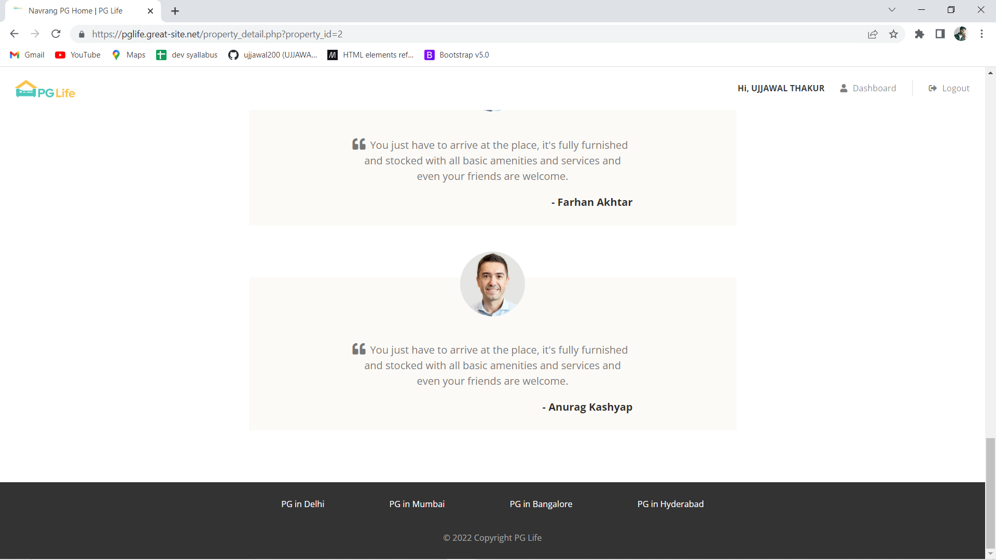Image resolution: width=996 pixels, height=560 pixels.
Task: Reload the current page
Action: 56,34
